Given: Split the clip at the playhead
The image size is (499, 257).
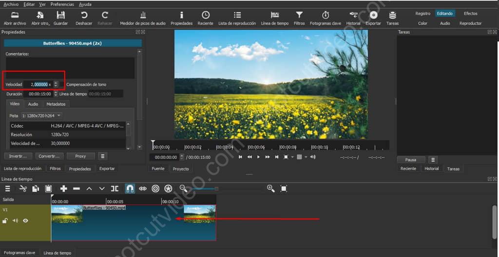Looking at the screenshot, I should [115, 189].
